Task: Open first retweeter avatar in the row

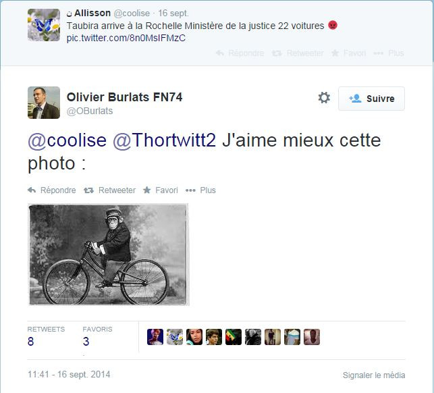Action: pyautogui.click(x=155, y=337)
